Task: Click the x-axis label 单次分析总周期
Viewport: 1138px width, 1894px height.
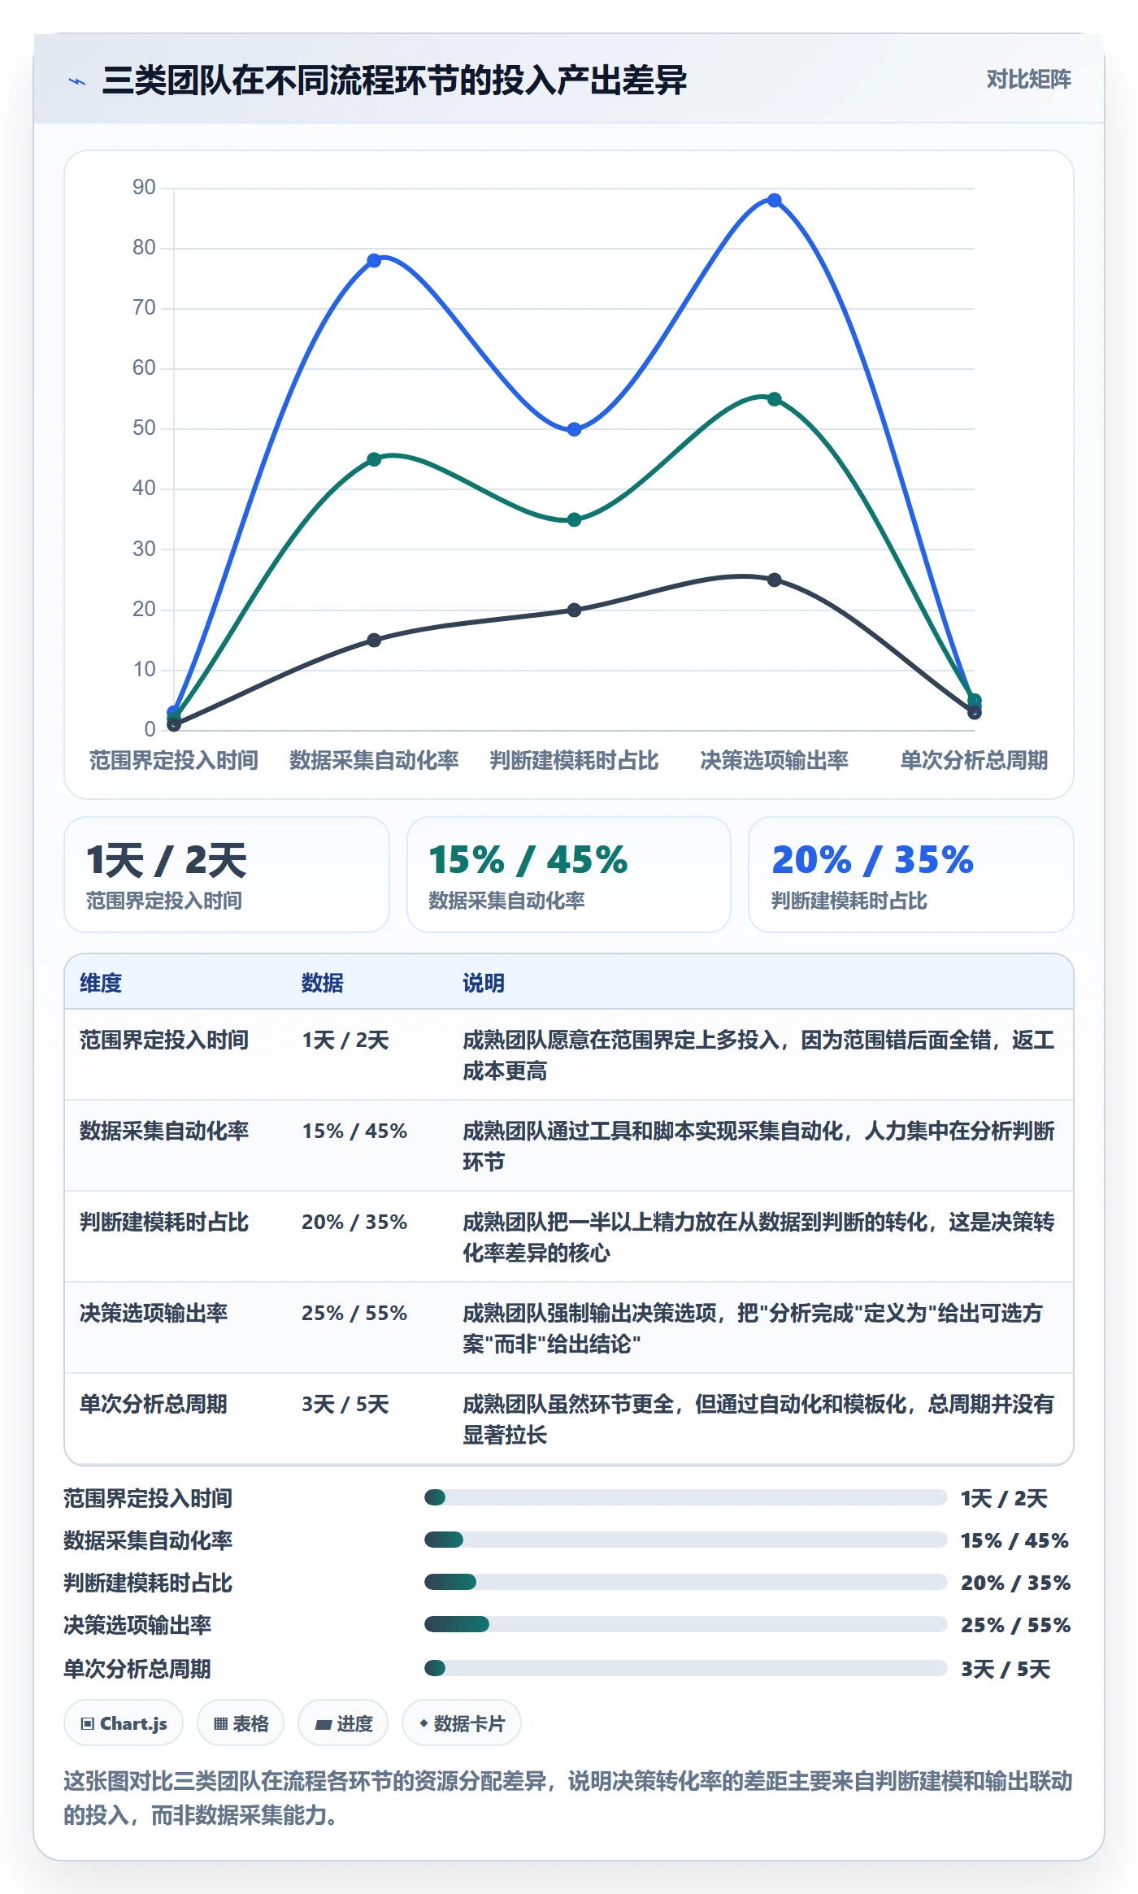Action: point(974,760)
